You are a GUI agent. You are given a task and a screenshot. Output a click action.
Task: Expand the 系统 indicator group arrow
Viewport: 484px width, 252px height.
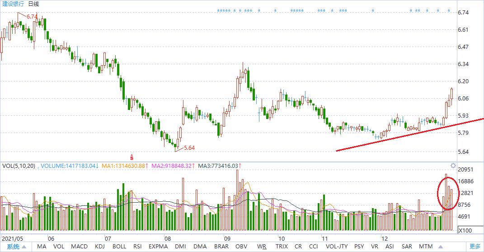[x=24, y=247]
